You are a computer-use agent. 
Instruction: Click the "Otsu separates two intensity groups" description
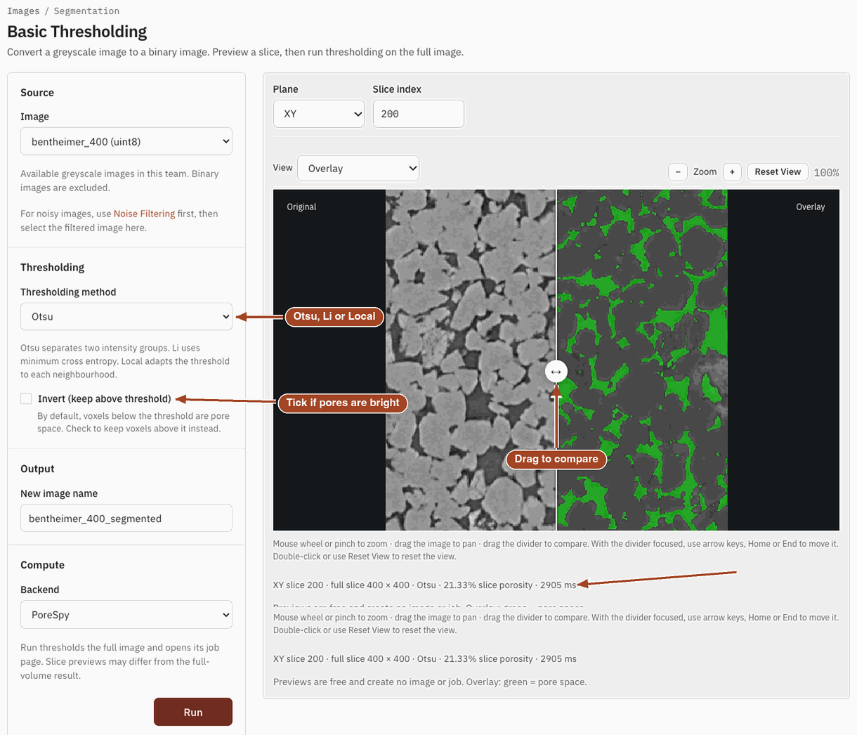pos(125,361)
